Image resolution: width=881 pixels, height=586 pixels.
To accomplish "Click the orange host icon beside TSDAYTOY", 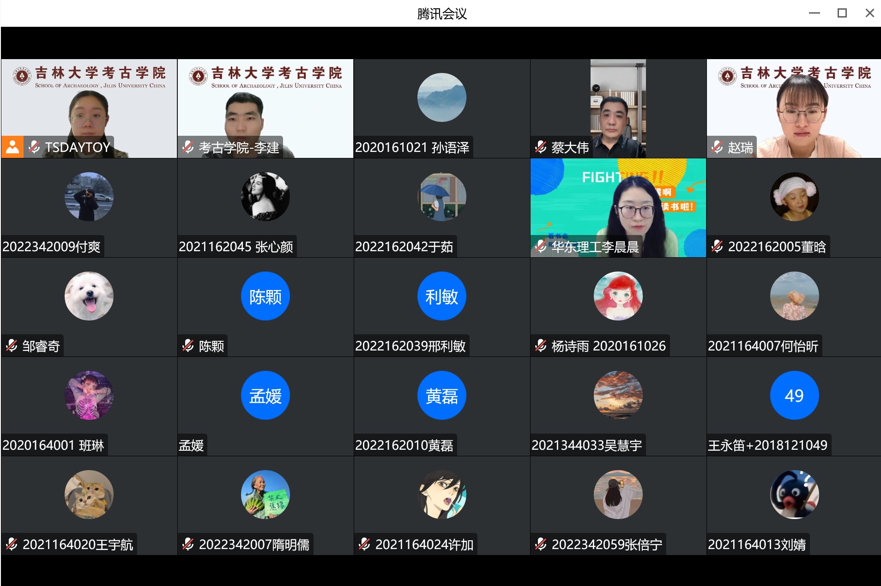I will coord(12,147).
